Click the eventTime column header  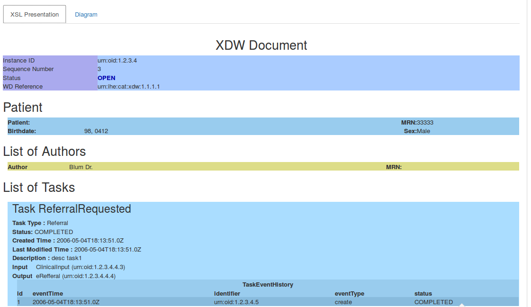(x=47, y=294)
